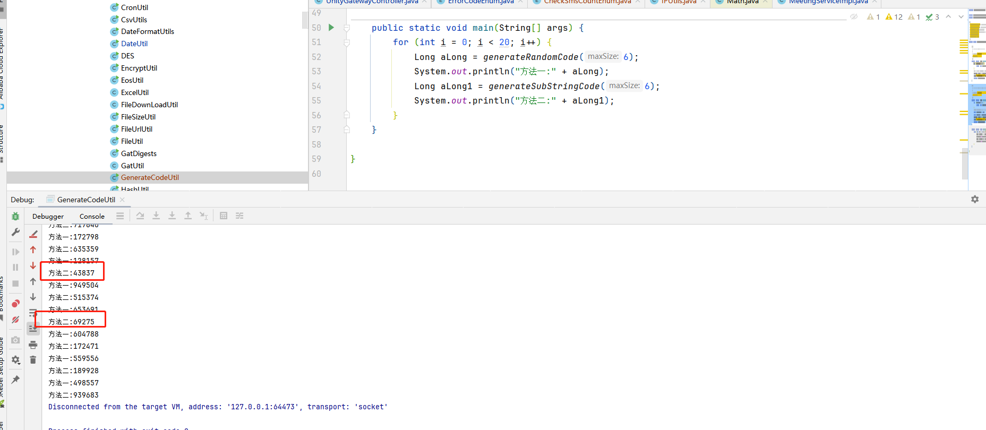This screenshot has width=986, height=430.
Task: Click red down arrow in console toolbar
Action: (x=33, y=265)
